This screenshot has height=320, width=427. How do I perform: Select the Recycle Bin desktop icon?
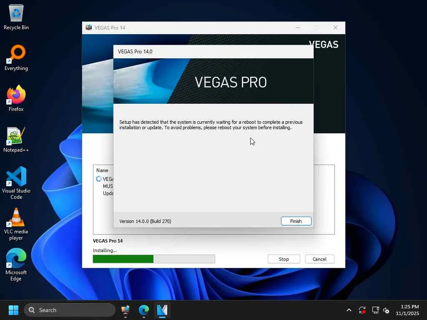tap(16, 17)
